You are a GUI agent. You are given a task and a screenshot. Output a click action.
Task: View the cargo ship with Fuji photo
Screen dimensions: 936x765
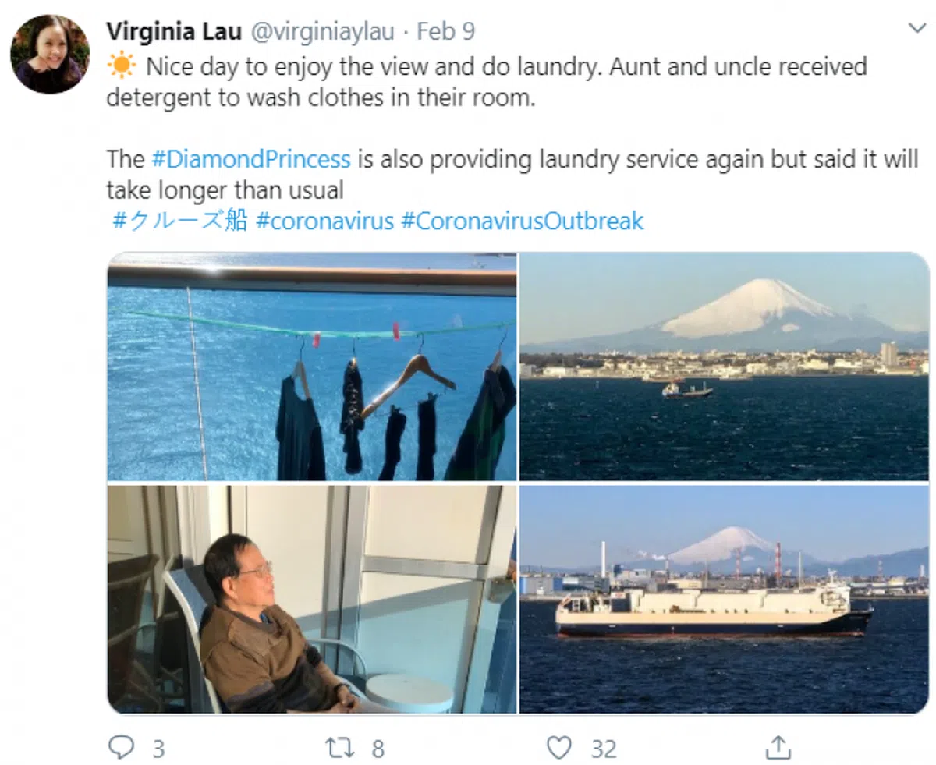coord(725,599)
